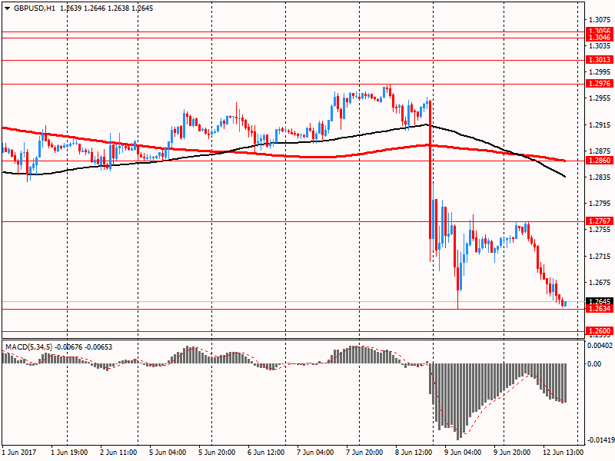This screenshot has height=461, width=615.
Task: Click the 6 Jun 12:00 time label
Action: click(x=266, y=453)
